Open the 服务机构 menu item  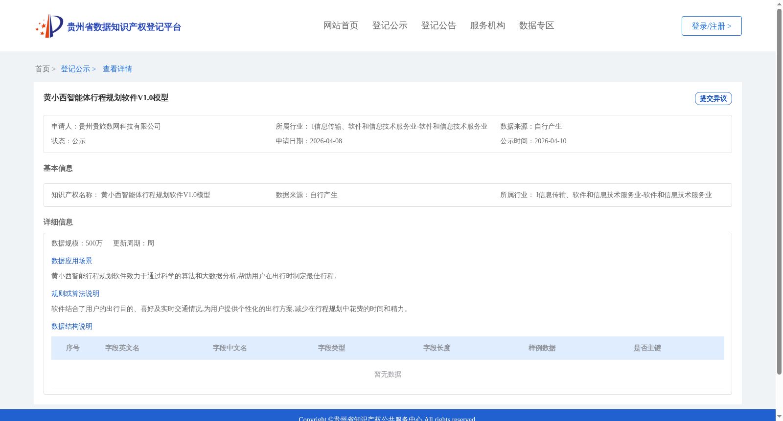tap(487, 25)
